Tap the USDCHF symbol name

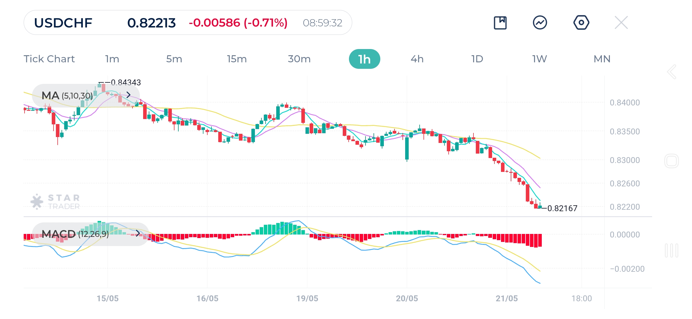click(63, 23)
